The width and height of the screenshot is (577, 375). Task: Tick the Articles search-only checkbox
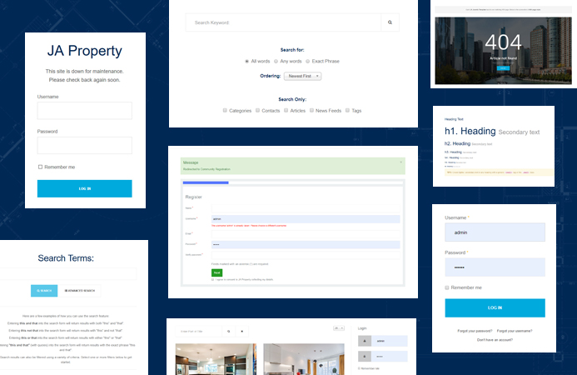click(286, 110)
